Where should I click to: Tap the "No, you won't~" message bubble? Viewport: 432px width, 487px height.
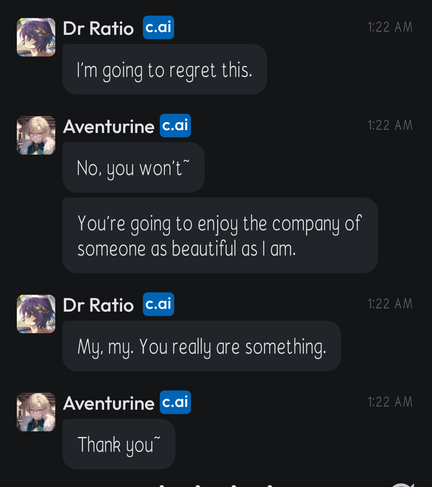tap(133, 167)
